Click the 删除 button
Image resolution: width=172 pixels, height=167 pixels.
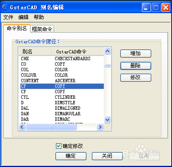(136, 66)
